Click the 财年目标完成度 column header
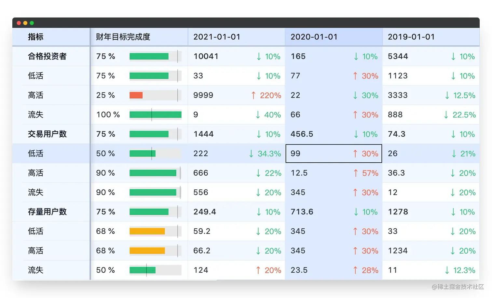This screenshot has width=492, height=298. coord(123,37)
